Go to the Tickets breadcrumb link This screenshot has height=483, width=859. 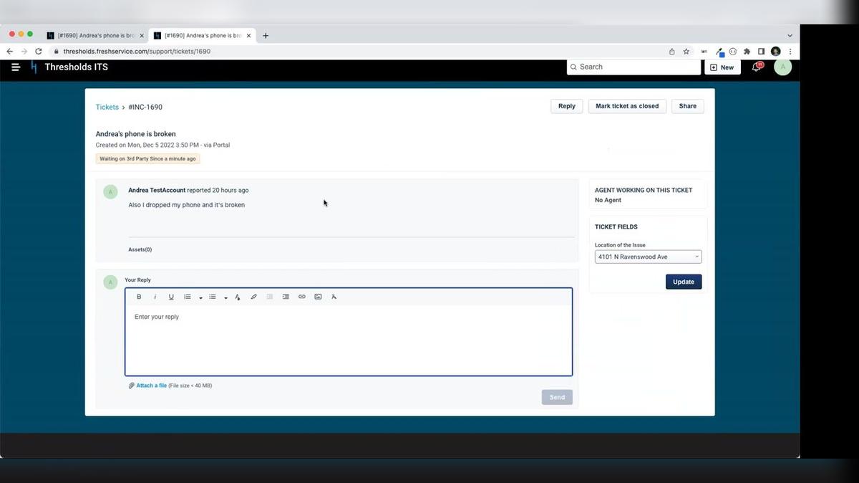tap(107, 107)
